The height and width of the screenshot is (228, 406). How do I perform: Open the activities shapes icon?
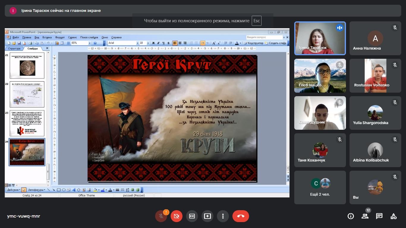[394, 216]
